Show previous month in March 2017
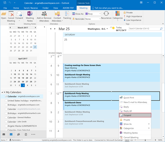This screenshot has width=165, height=142. pyautogui.click(x=10, y=28)
